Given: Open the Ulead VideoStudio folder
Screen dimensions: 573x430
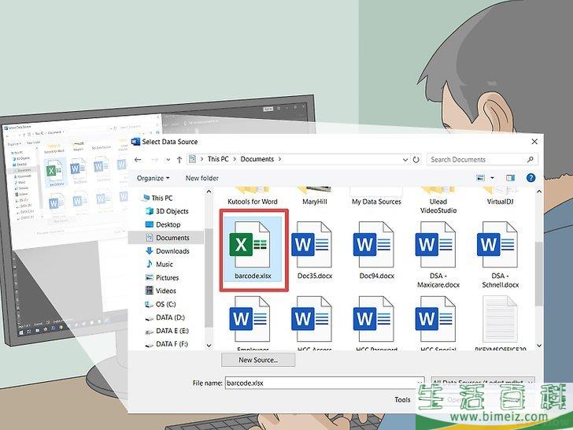Looking at the screenshot, I should click(x=438, y=201).
